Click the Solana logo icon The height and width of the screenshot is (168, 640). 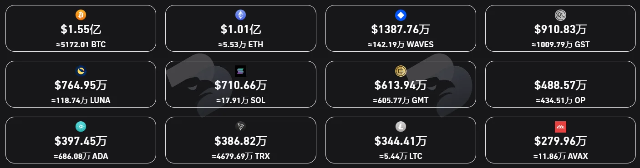(240, 71)
